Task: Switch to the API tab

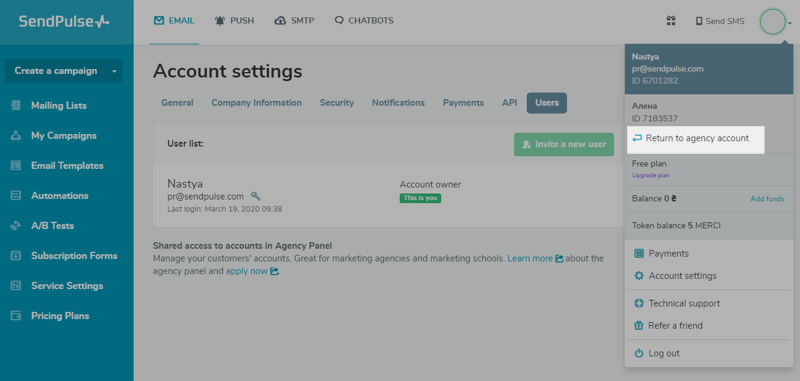Action: [x=509, y=103]
